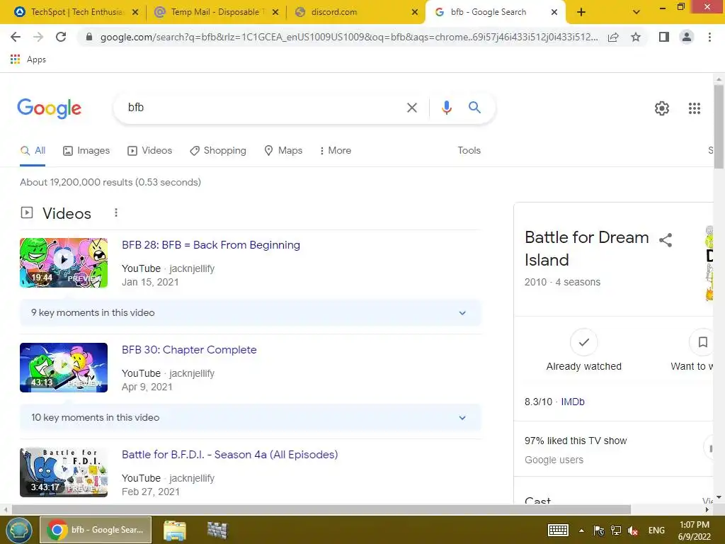Open File Explorer from the taskbar
This screenshot has height=544, width=725.
pos(175,530)
